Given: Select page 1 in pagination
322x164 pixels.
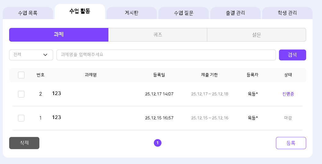Looking at the screenshot, I should 157,143.
